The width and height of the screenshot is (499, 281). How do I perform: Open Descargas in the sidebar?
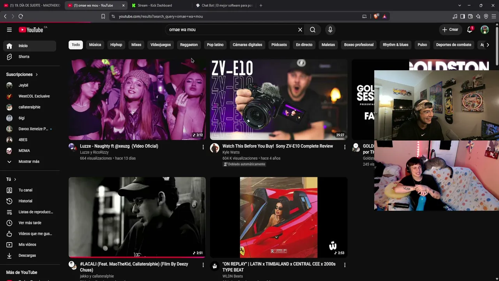(x=30, y=256)
